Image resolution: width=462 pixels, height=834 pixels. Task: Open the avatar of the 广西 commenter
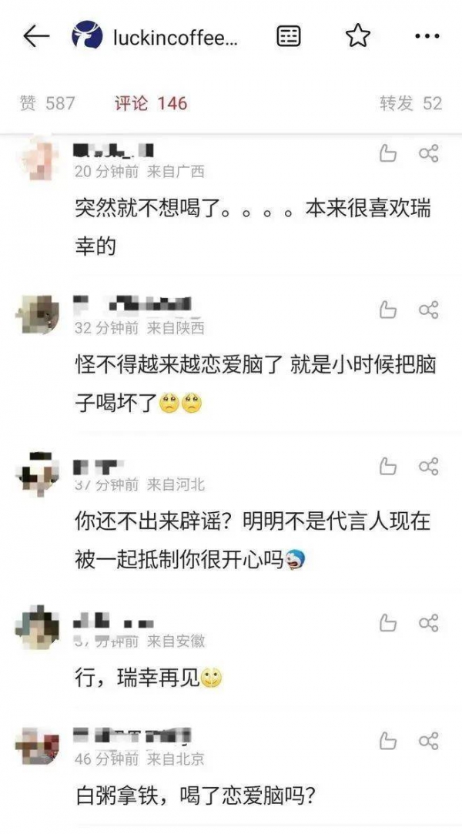[x=38, y=159]
